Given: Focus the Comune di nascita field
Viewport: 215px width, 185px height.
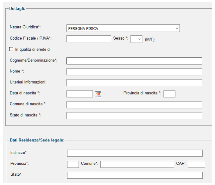Looking at the screenshot, I should (x=134, y=105).
